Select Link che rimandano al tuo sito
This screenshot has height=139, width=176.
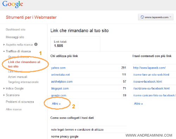click(x=24, y=64)
